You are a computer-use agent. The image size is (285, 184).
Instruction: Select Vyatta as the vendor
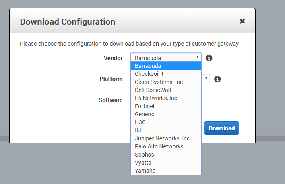click(166, 163)
